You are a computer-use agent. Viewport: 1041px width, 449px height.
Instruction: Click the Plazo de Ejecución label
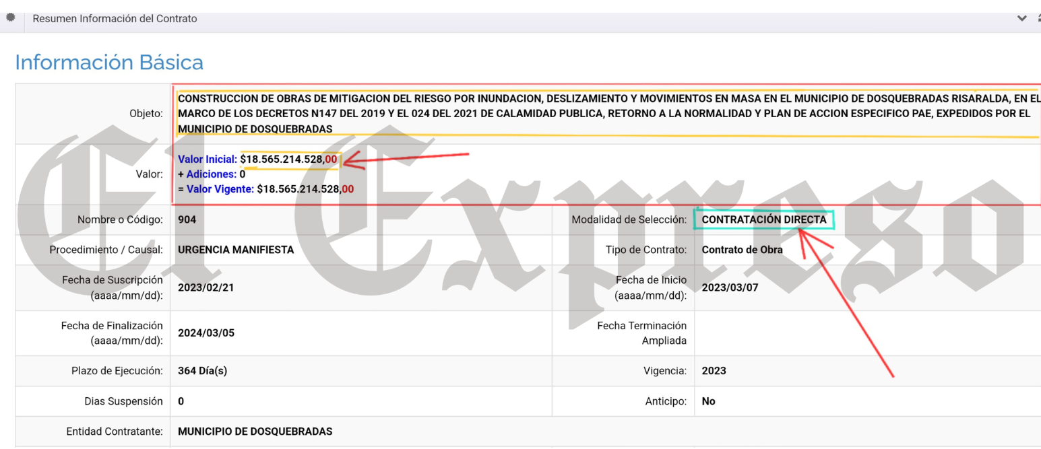point(117,370)
